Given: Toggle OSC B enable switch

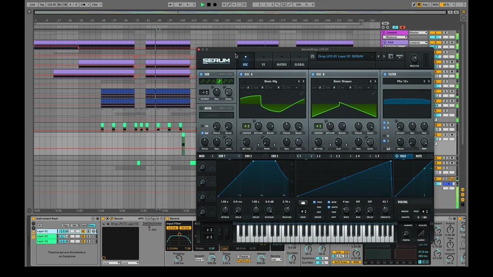Looking at the screenshot, I should coord(313,74).
